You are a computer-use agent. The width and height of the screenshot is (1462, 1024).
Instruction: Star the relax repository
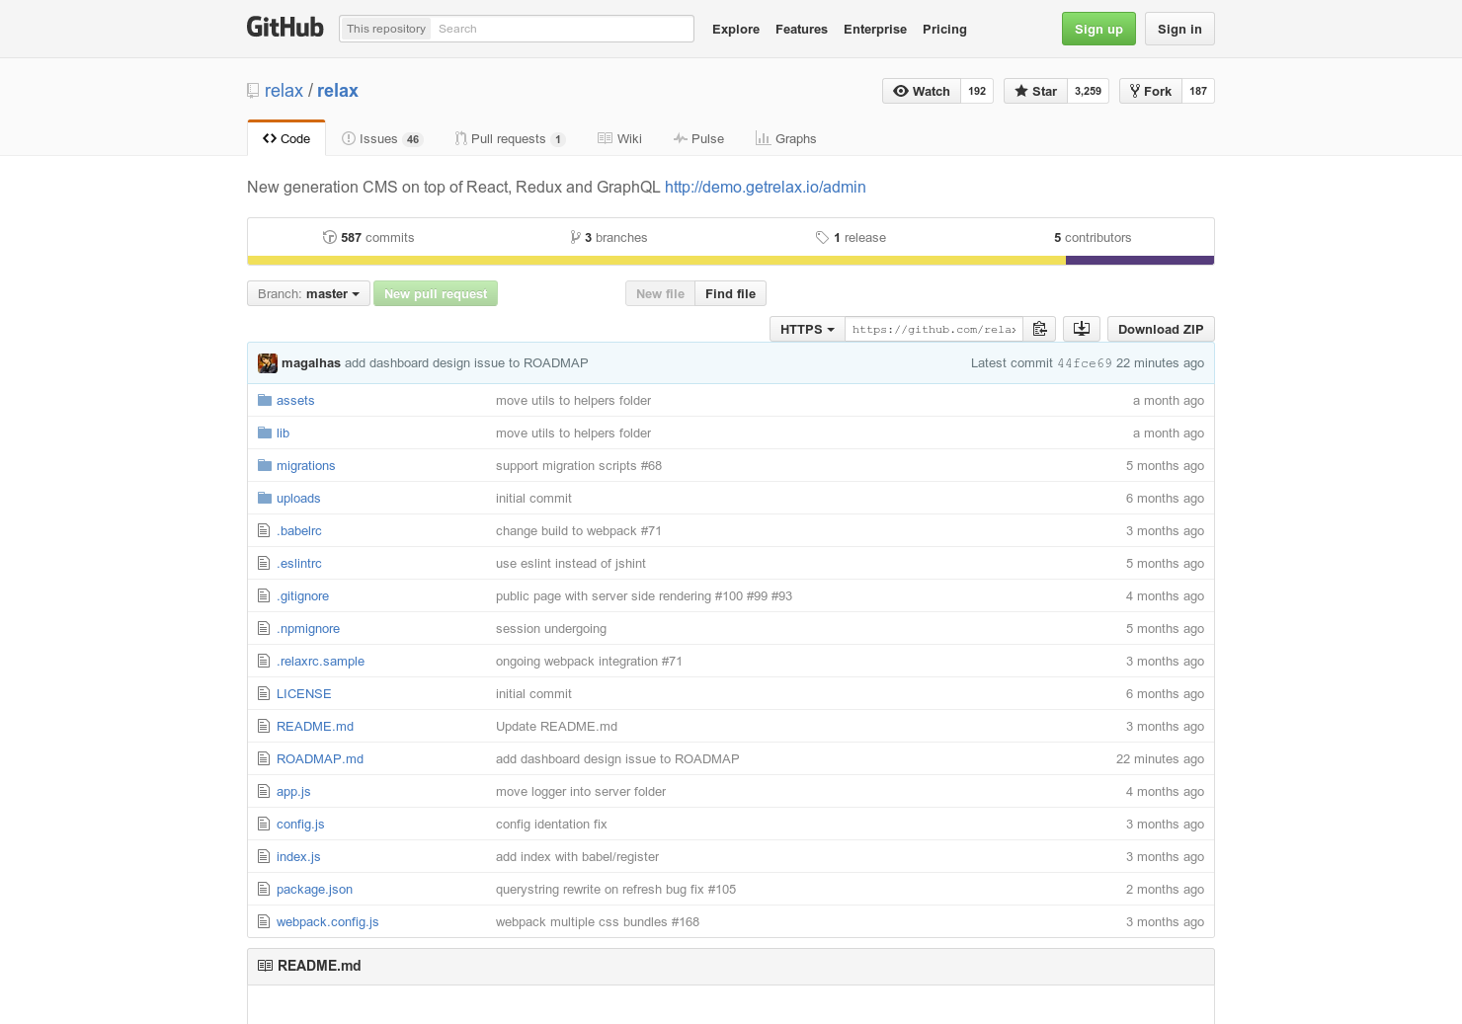(1035, 91)
